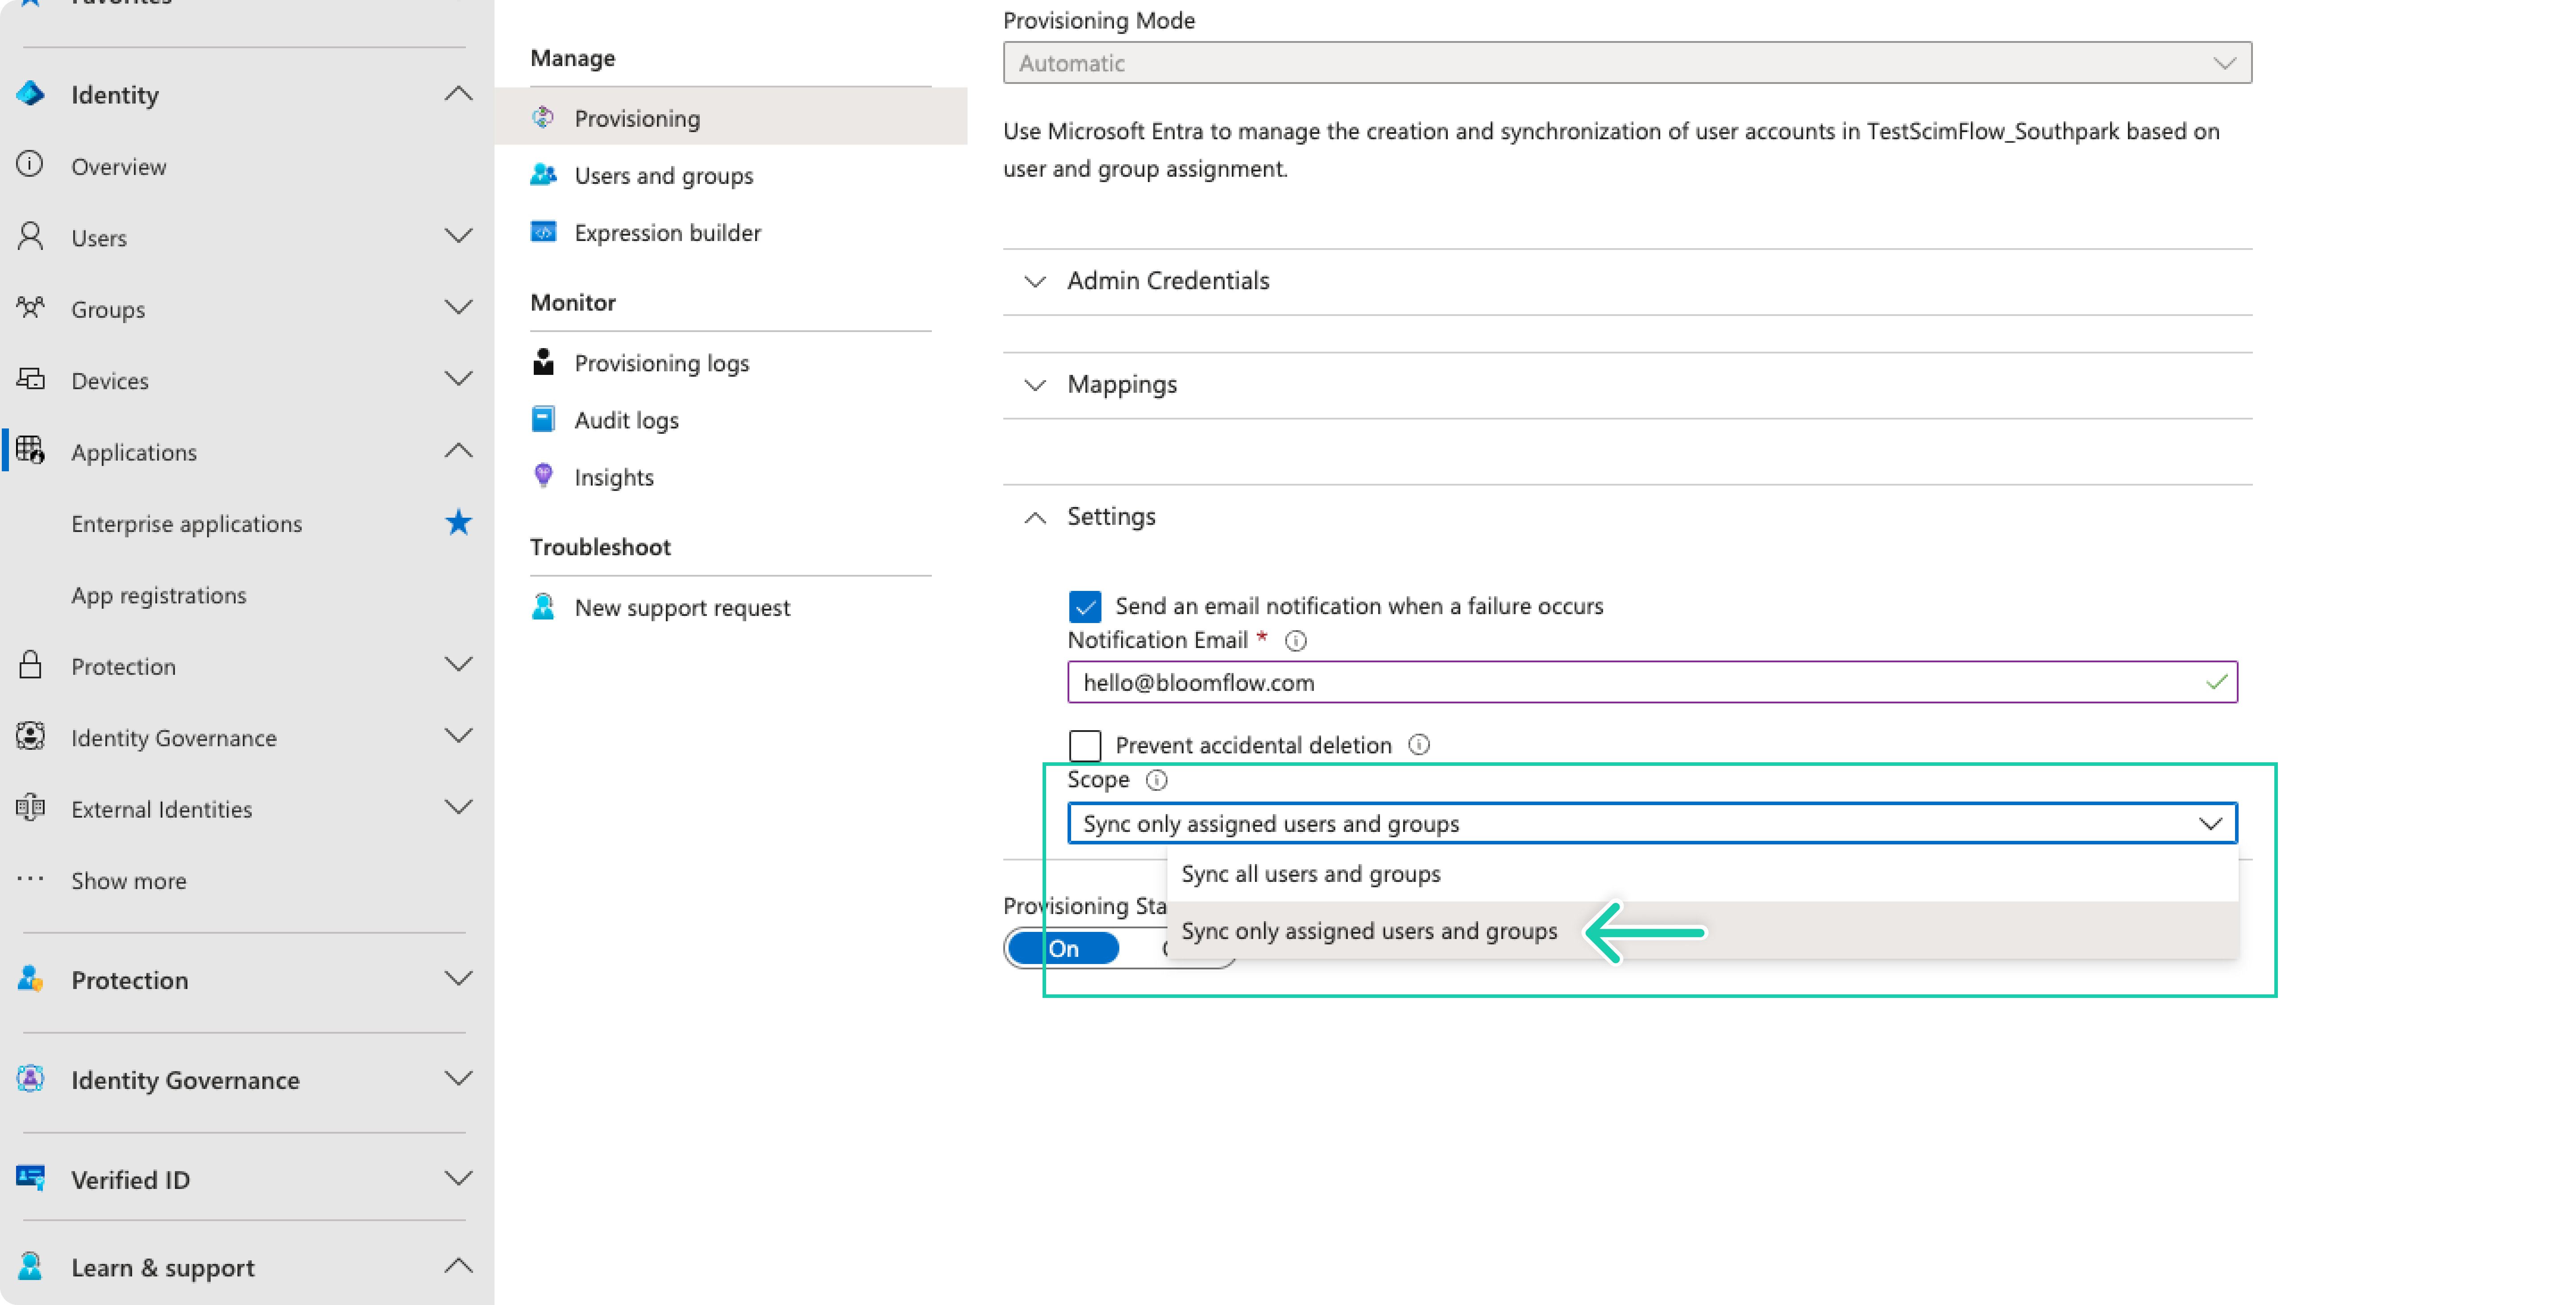
Task: Click the Provisioning icon in Manage
Action: coord(543,118)
